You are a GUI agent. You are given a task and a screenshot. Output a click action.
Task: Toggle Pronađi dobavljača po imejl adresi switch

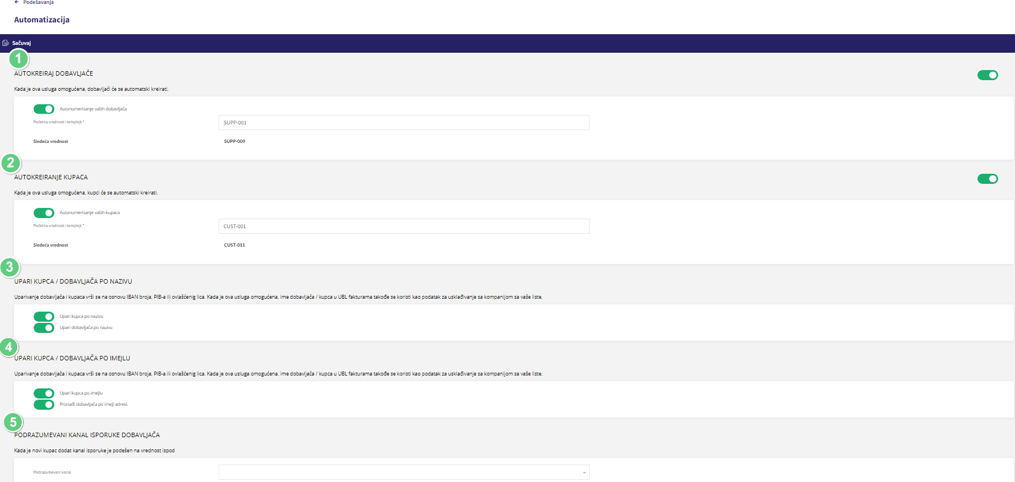44,404
